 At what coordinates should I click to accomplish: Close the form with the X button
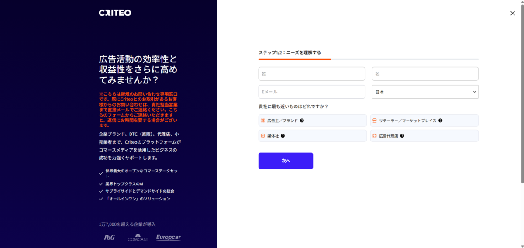[513, 13]
